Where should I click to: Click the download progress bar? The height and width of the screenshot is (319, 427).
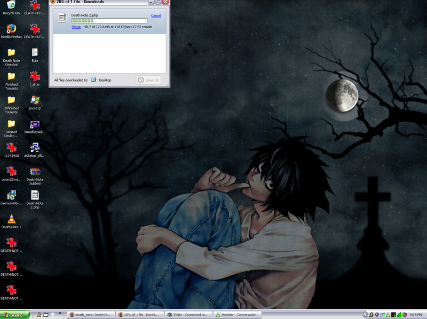point(109,21)
